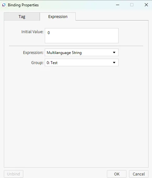Click the Binding Properties title text
The image size is (152, 178).
[23, 5]
